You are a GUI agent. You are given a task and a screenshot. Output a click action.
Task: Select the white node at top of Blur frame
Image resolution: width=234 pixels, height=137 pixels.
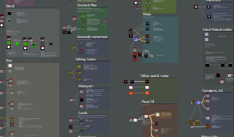10,66
